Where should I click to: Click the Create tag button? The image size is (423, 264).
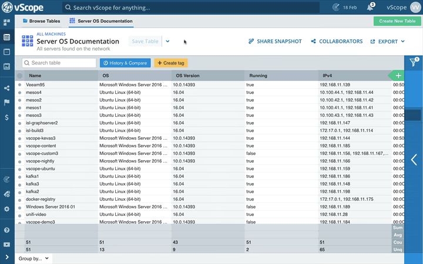[x=171, y=63]
